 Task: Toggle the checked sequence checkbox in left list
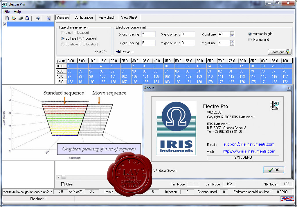pos(5,24)
